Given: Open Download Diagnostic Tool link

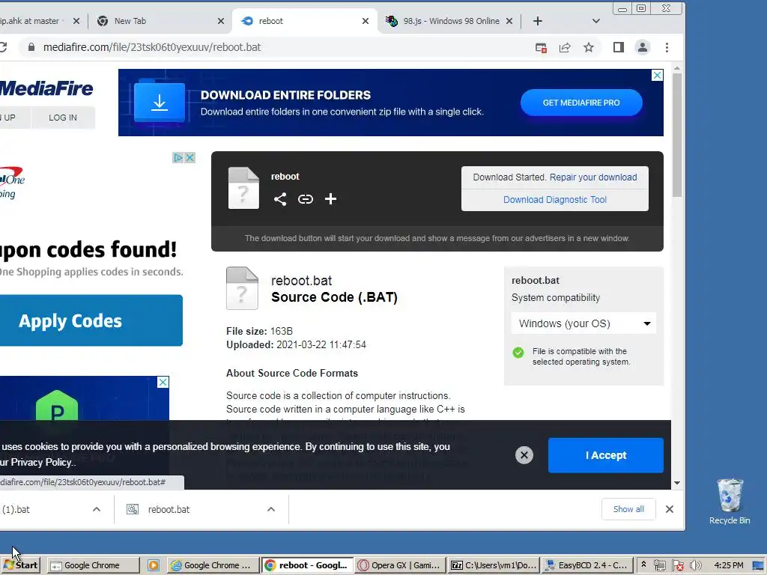Looking at the screenshot, I should 555,199.
